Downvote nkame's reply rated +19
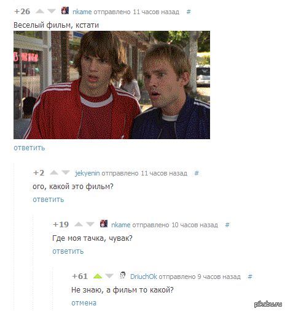Screen dimensions: 285x311 coord(90,224)
